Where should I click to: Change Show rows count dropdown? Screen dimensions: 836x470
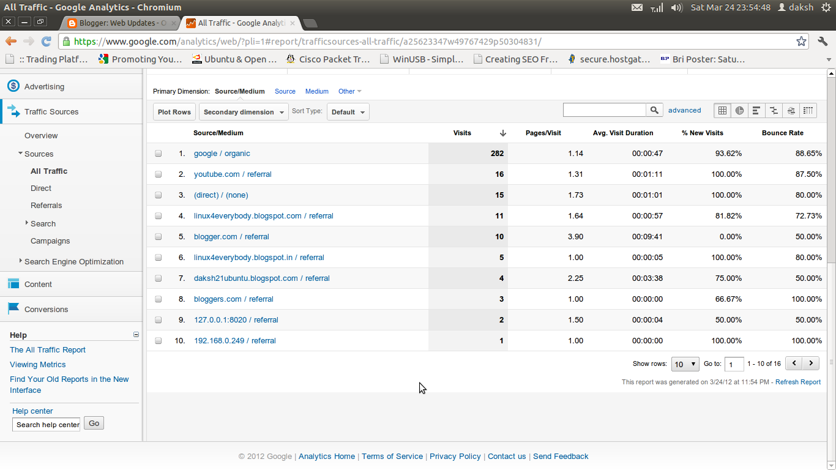685,364
